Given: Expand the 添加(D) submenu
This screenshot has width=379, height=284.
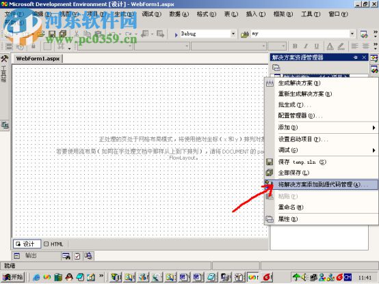Looking at the screenshot, I should point(322,128).
